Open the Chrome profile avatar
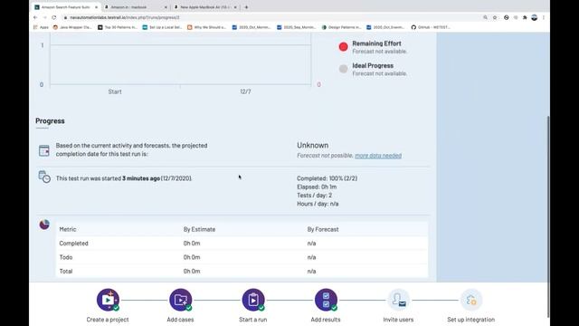This screenshot has width=579, height=326. [535, 17]
